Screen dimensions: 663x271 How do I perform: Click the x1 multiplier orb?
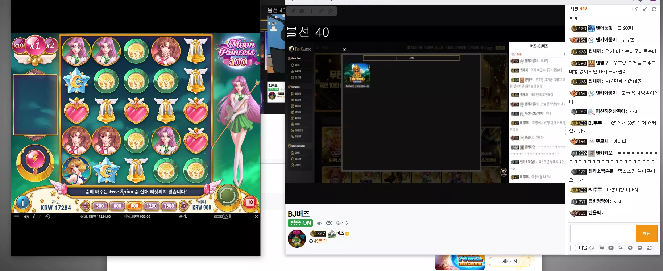(x=35, y=46)
